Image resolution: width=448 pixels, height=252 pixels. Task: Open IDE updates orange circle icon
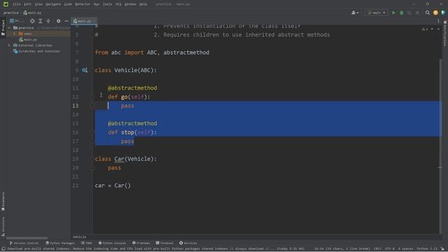[x=435, y=13]
